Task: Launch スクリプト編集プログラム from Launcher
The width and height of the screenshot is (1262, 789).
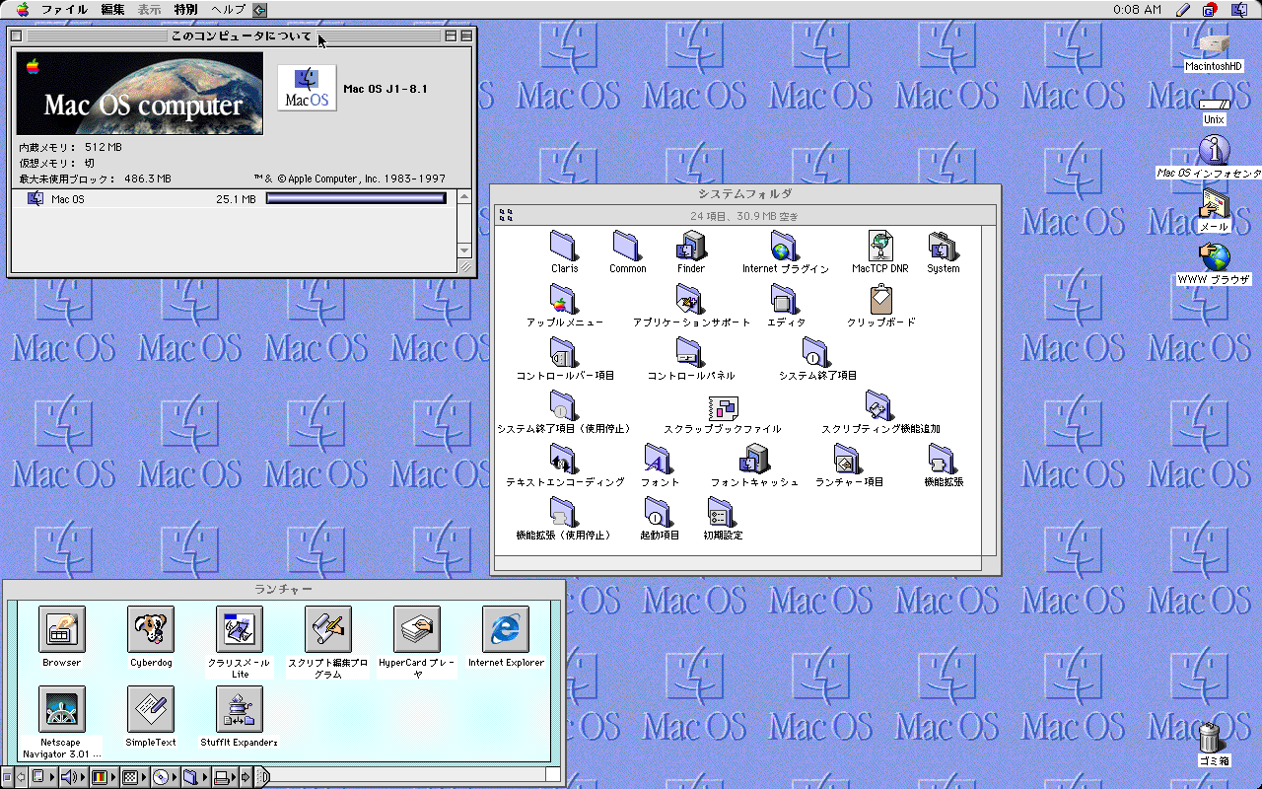Action: click(328, 629)
